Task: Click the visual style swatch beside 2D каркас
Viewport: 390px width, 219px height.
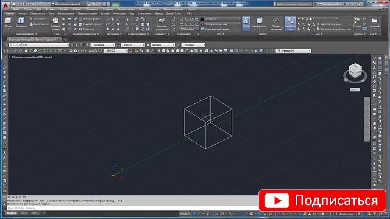Action: (202, 19)
